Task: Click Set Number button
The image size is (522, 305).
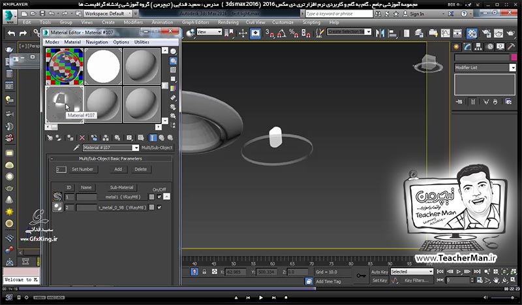Action: (83, 169)
